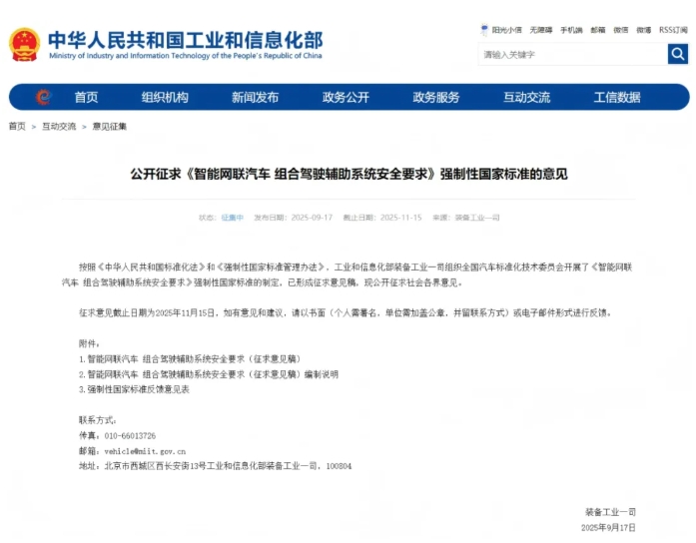Click the 阳光小信 mascot icon
This screenshot has height=543, width=696.
click(484, 30)
